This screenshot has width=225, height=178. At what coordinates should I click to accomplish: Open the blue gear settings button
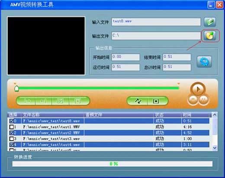pyautogui.click(x=204, y=61)
